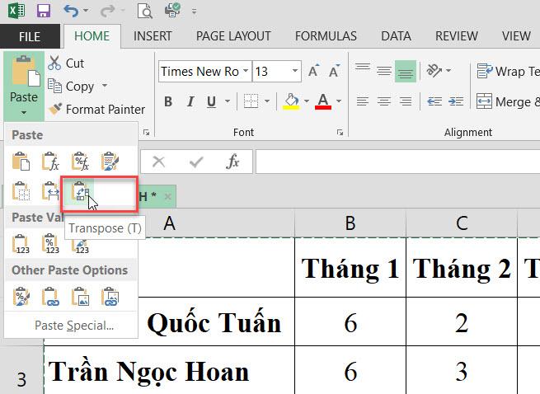Click the large Paste button

23,86
